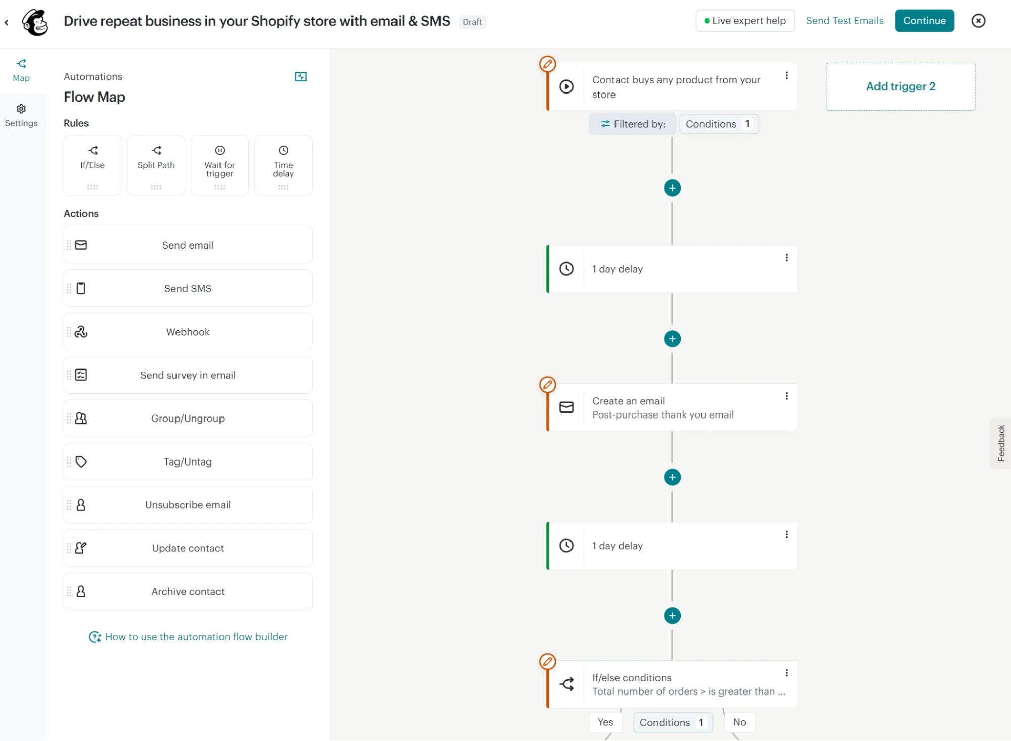
Task: Open options menu for If/else conditions card
Action: (x=787, y=673)
